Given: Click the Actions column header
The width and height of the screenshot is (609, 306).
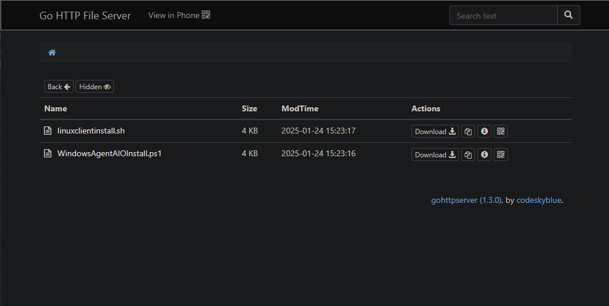Looking at the screenshot, I should click(x=425, y=108).
